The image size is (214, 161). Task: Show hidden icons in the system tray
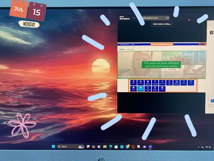pos(198,147)
